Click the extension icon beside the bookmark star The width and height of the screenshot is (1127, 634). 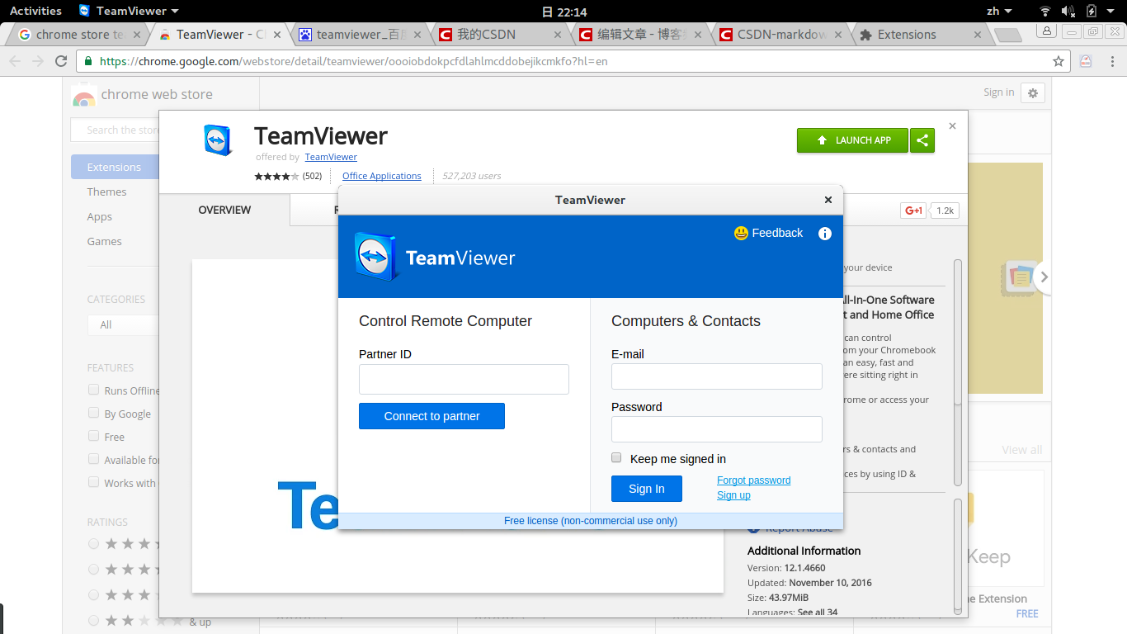click(1087, 61)
